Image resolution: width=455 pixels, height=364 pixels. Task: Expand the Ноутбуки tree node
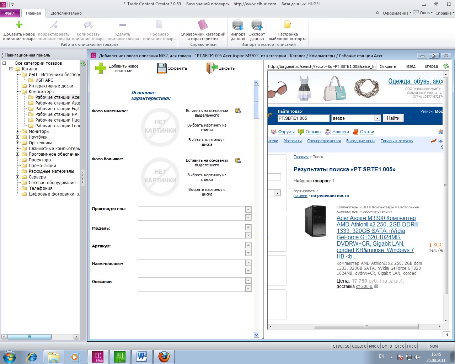(x=17, y=137)
